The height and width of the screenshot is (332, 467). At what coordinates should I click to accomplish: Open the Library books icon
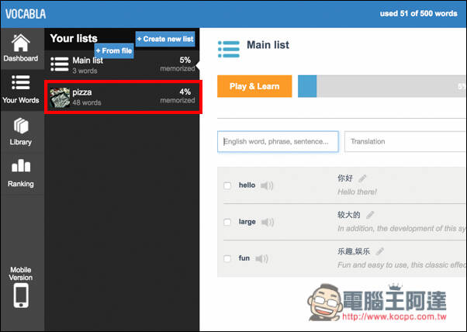21,126
